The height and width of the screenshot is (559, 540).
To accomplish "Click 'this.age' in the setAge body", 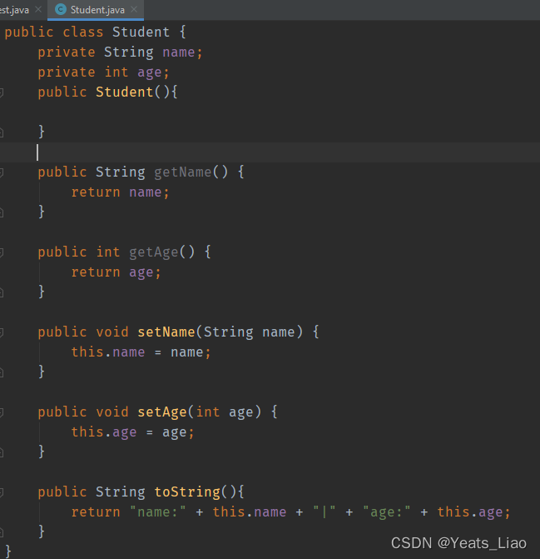I will [x=104, y=432].
